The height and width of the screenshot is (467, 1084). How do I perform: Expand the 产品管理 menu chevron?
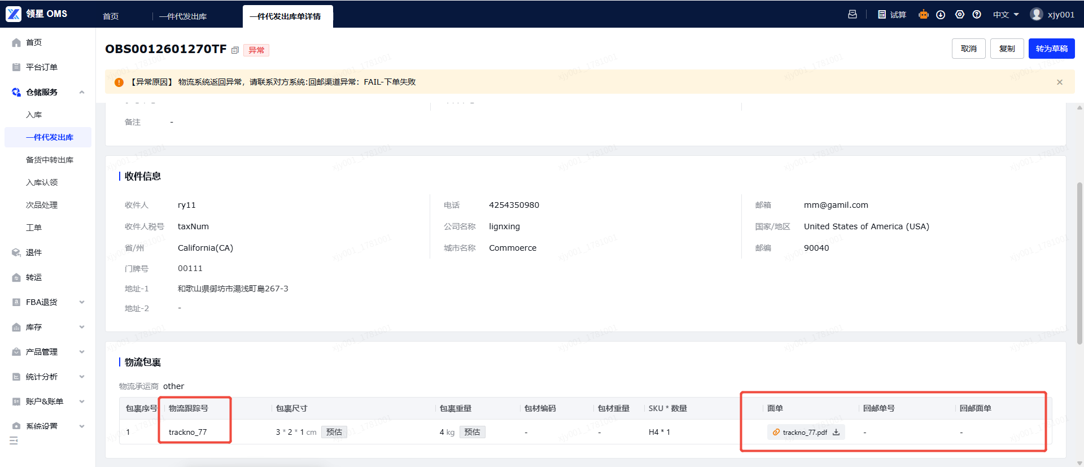point(82,352)
